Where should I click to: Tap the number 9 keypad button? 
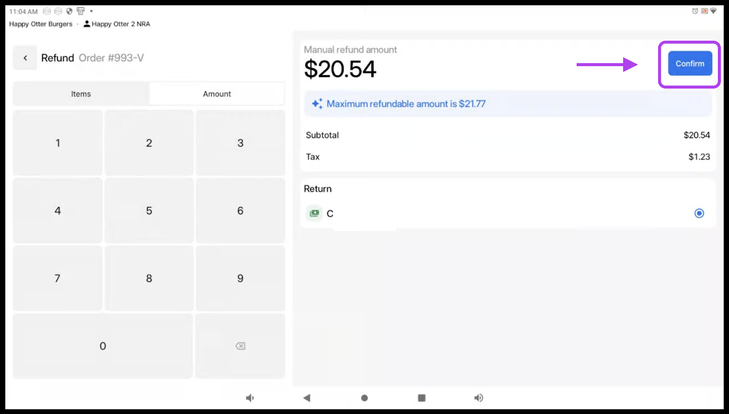(x=240, y=278)
